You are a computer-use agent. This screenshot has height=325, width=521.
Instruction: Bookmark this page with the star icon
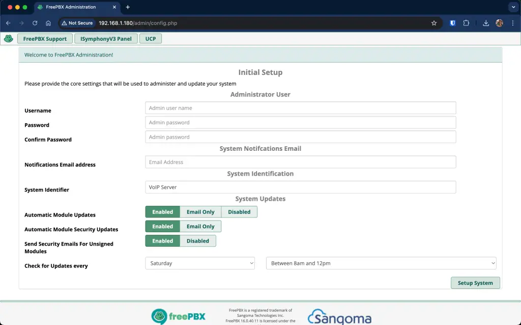click(434, 23)
